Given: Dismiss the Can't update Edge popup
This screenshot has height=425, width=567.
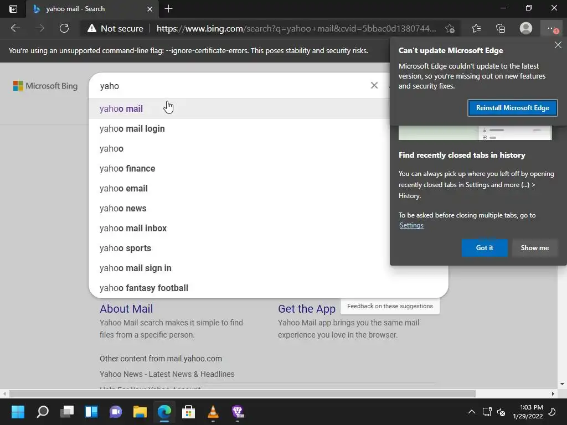Looking at the screenshot, I should click(558, 45).
